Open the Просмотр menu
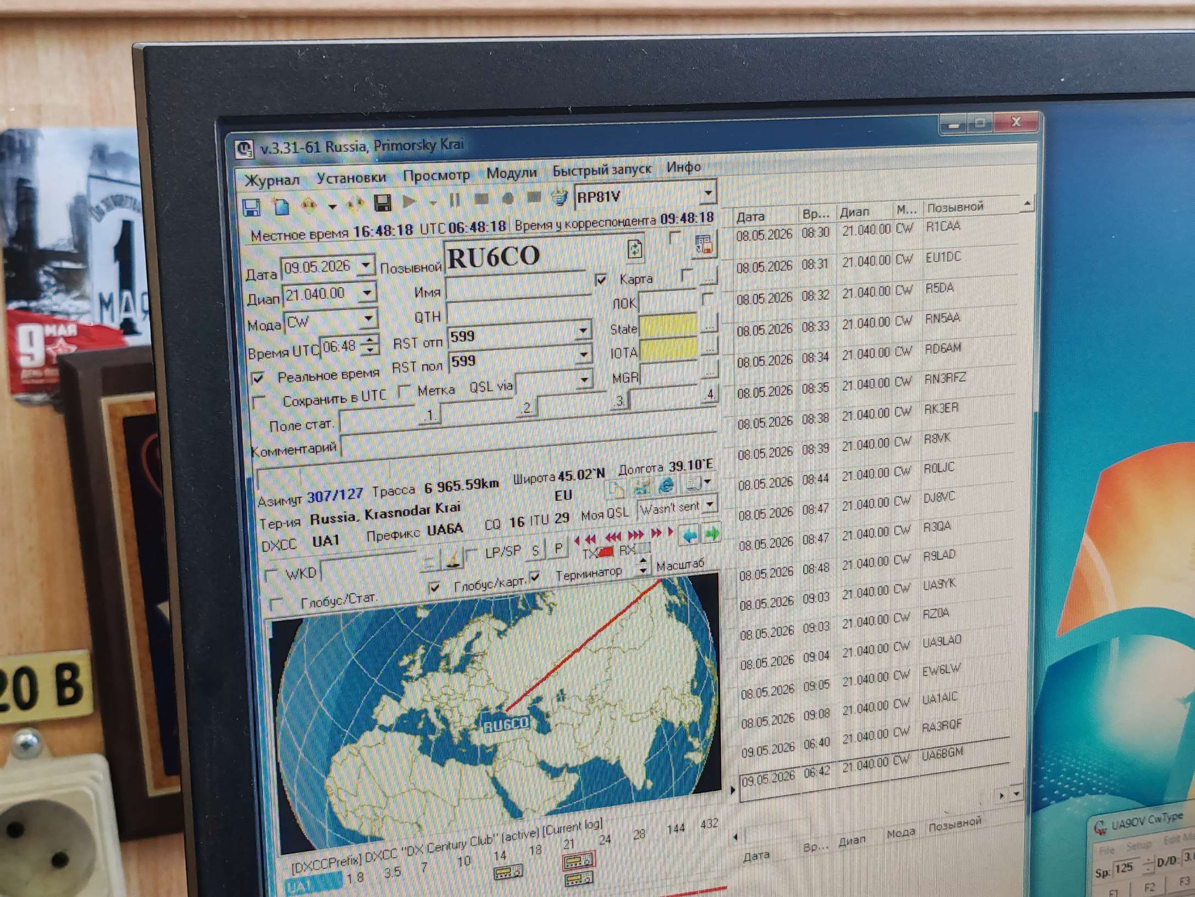Image resolution: width=1195 pixels, height=897 pixels. tap(436, 175)
